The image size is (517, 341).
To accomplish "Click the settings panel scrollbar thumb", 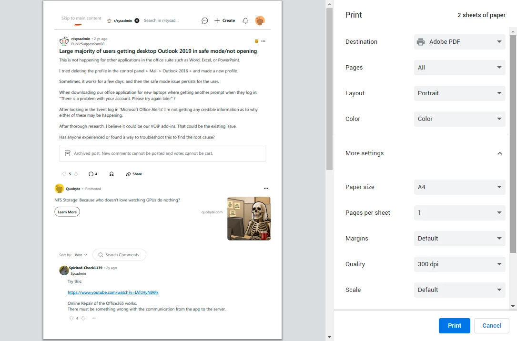I will (513, 144).
